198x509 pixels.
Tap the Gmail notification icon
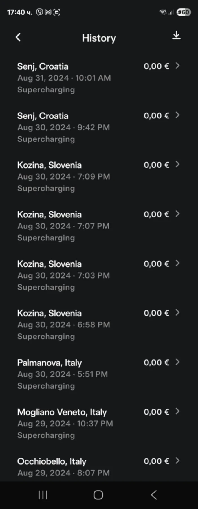tap(48, 12)
